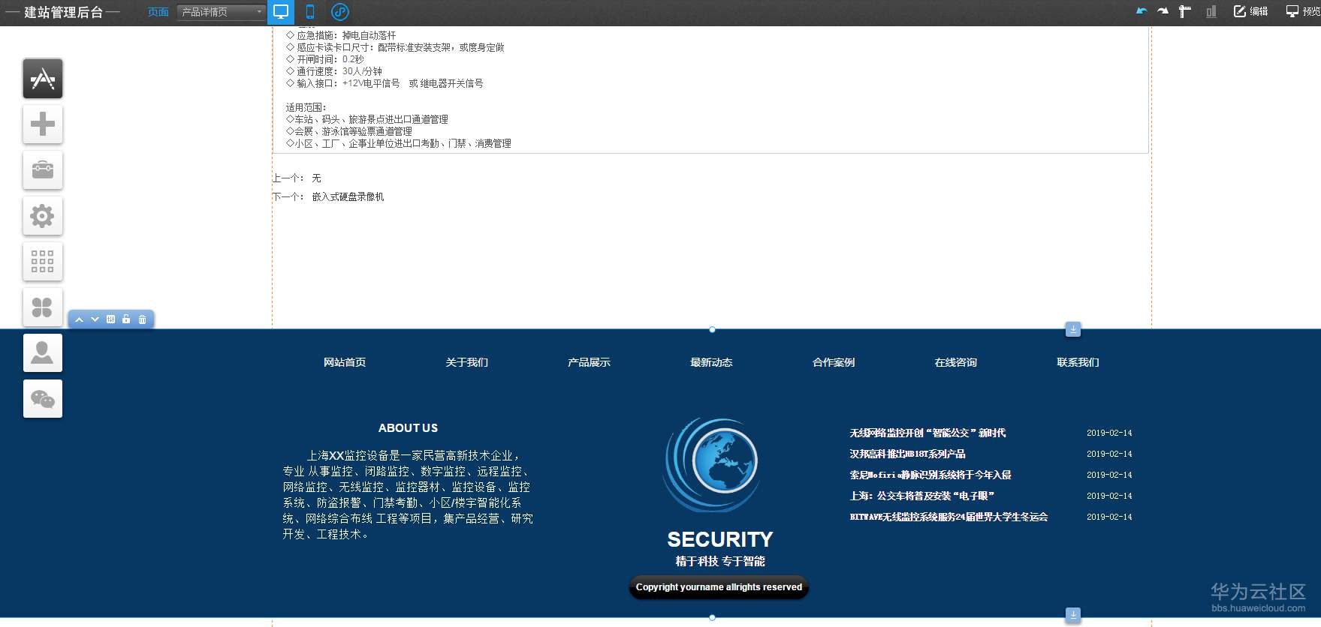Open the four-leaf clover sidebar tool
Image resolution: width=1321 pixels, height=627 pixels.
click(43, 307)
